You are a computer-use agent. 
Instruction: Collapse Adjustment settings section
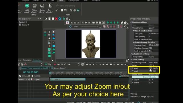pyautogui.click(x=131, y=54)
